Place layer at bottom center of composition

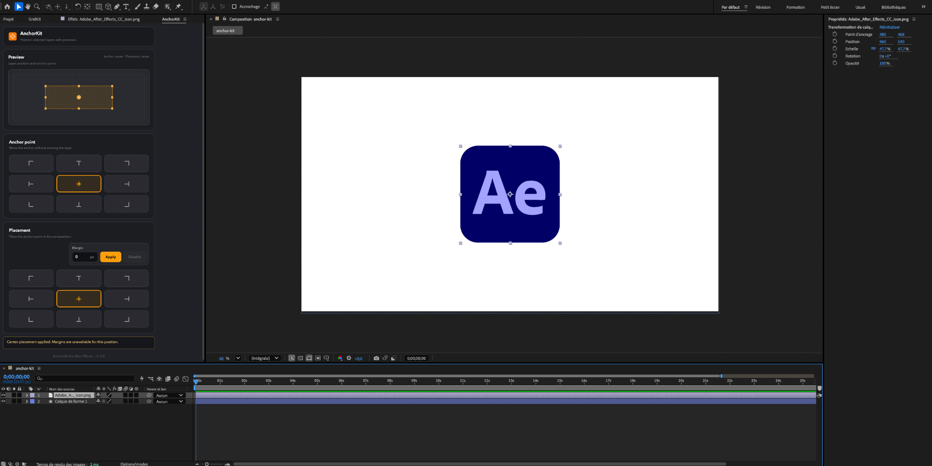point(79,319)
